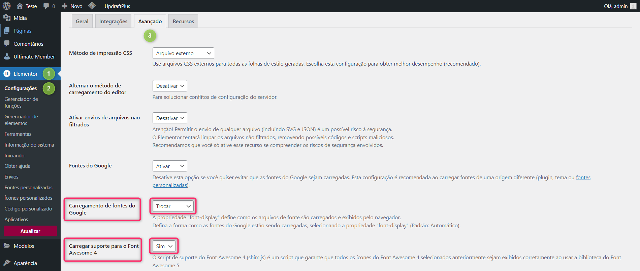This screenshot has width=640, height=271.
Task: Click the plus icon to add Novo
Action: (65, 6)
